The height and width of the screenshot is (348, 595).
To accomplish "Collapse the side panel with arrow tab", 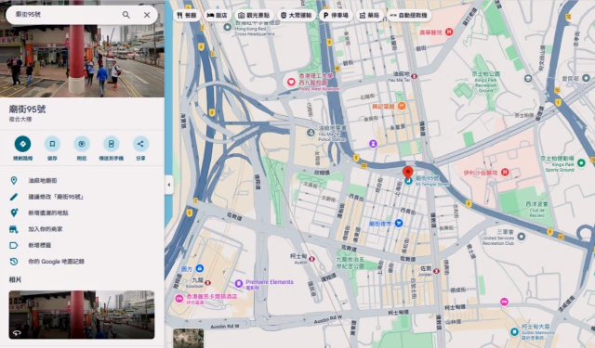I will [169, 185].
